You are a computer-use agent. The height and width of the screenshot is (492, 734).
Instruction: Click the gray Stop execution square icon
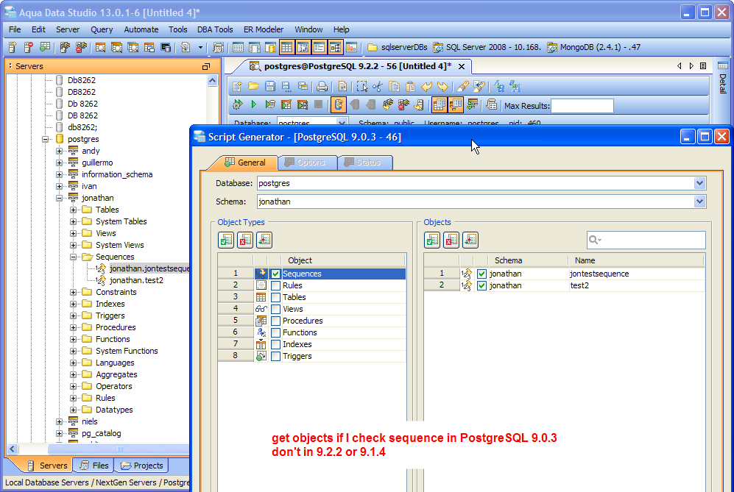click(318, 104)
